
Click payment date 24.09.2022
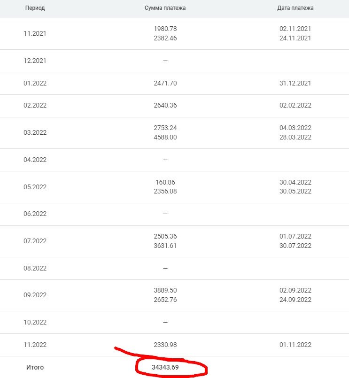tap(295, 300)
